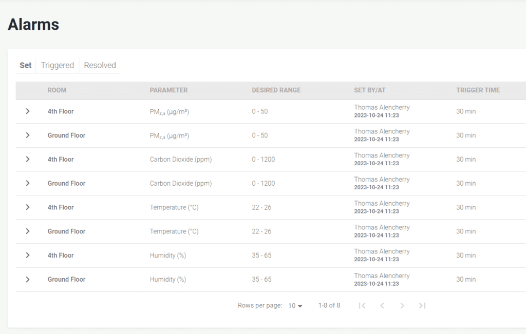The height and width of the screenshot is (334, 526).
Task: Expand the Ground Floor Temperature alarm row
Action: pos(28,231)
